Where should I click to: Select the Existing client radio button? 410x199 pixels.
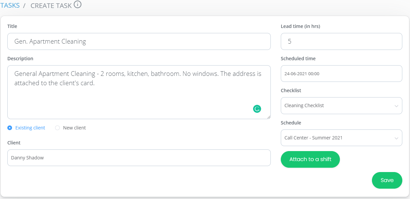tap(10, 128)
